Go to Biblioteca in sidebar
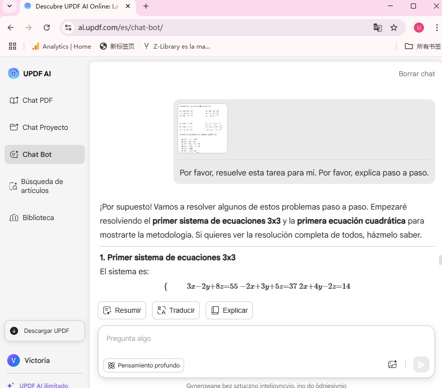Image resolution: width=442 pixels, height=388 pixels. pyautogui.click(x=32, y=218)
